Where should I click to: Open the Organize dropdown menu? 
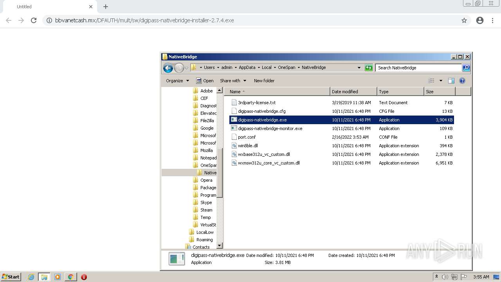(177, 81)
